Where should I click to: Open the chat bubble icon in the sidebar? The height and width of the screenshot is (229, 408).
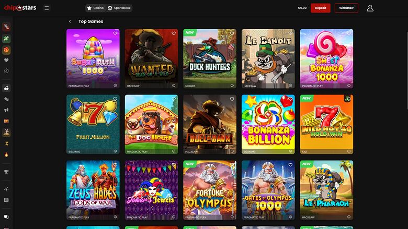pyautogui.click(x=6, y=217)
